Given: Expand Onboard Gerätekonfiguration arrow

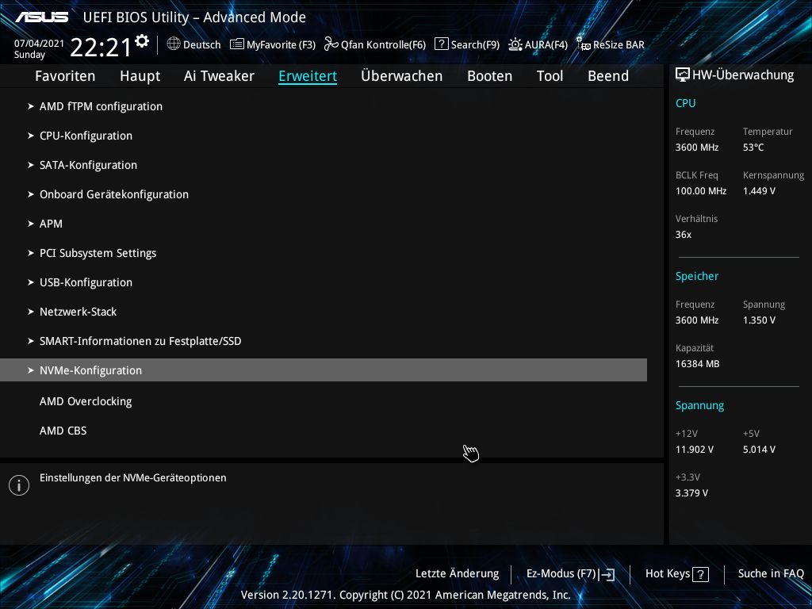Looking at the screenshot, I should point(31,194).
